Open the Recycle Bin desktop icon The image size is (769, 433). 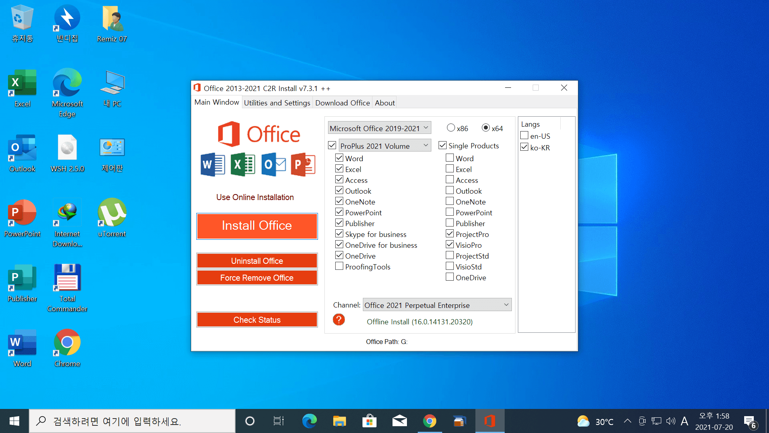coord(22,23)
